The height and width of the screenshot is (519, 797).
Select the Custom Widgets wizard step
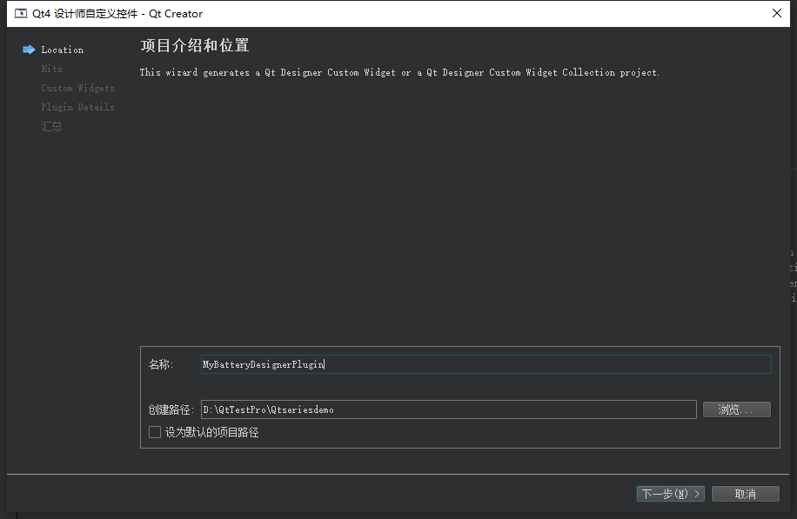(x=77, y=88)
